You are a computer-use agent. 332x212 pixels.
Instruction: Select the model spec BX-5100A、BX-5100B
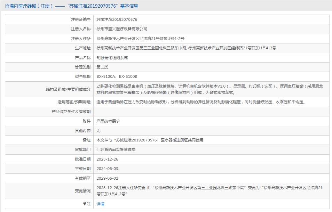point(117,76)
